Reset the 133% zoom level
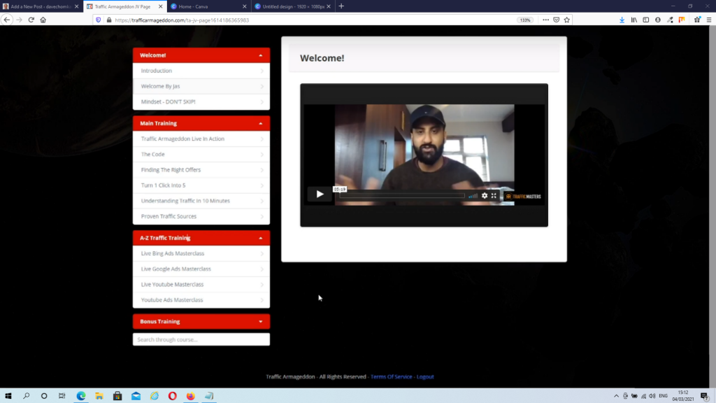 click(525, 20)
